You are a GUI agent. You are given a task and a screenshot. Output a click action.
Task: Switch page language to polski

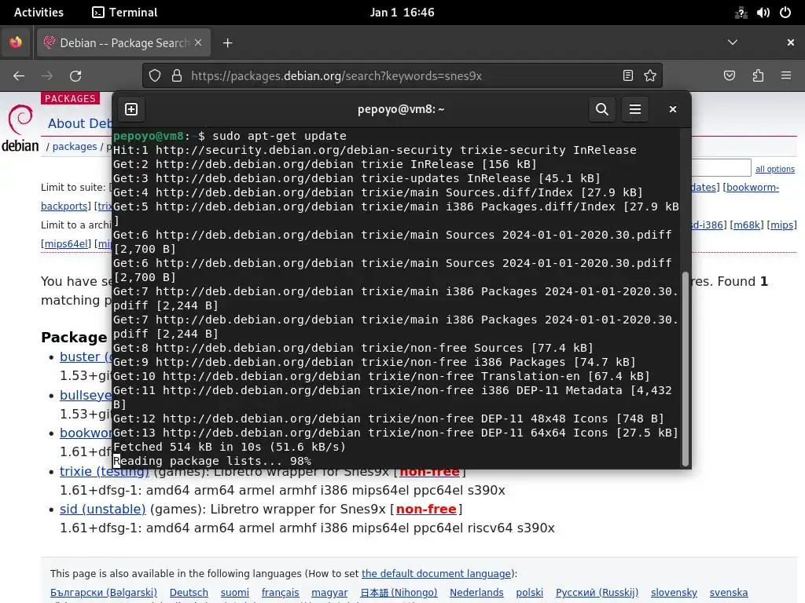coord(529,593)
